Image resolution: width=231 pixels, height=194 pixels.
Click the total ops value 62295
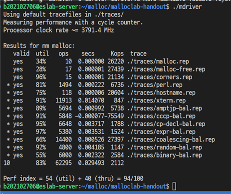click(63, 163)
